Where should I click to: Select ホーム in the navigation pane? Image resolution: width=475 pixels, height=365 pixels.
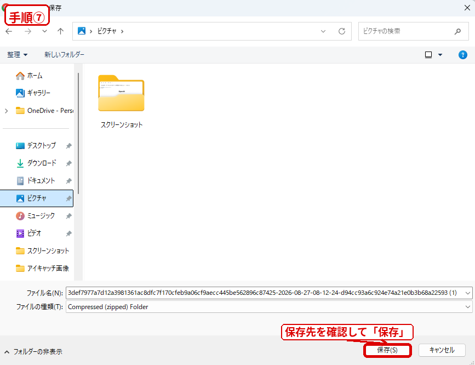(x=37, y=76)
